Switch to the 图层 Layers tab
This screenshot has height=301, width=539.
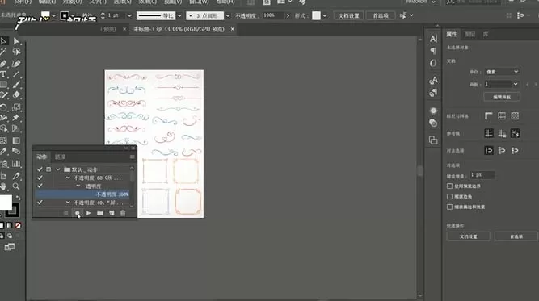tap(470, 34)
